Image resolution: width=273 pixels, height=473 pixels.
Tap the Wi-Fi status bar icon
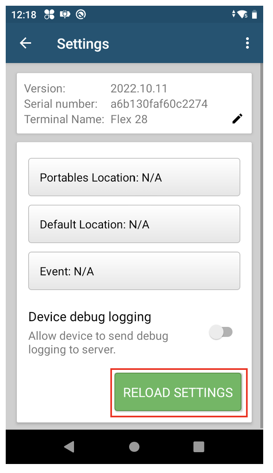click(242, 14)
